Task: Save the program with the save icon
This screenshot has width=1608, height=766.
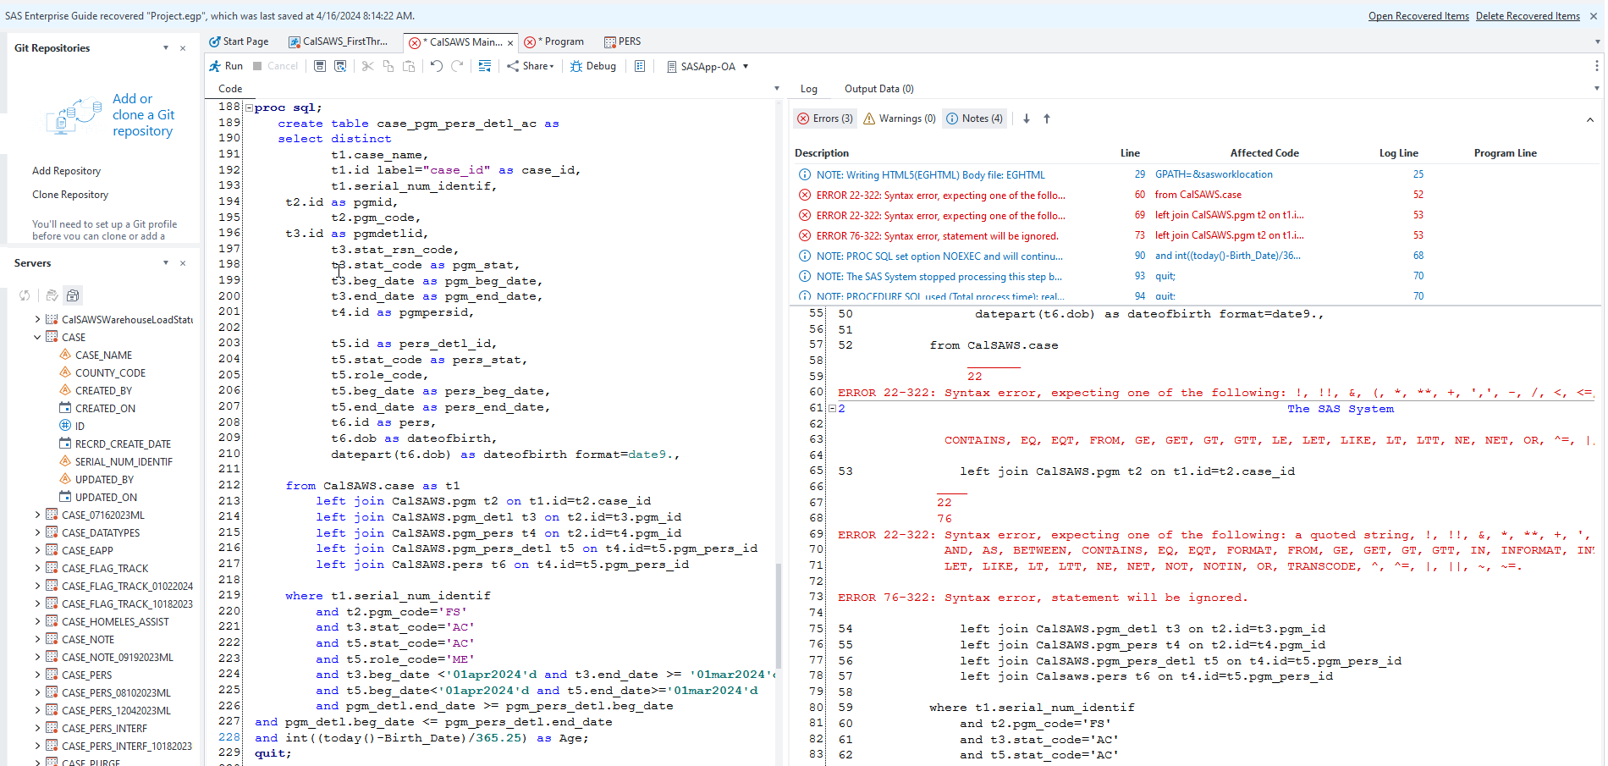Action: pyautogui.click(x=319, y=66)
